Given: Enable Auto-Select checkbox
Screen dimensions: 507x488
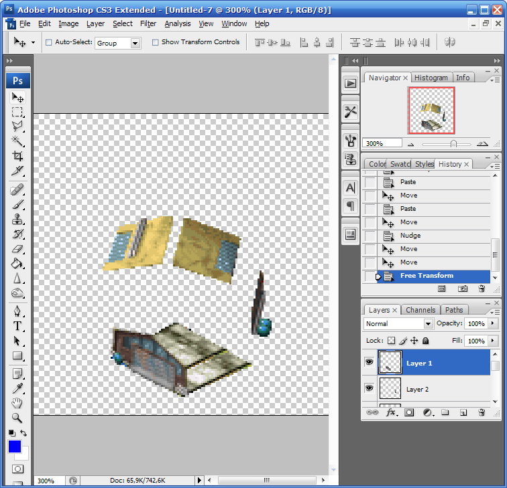Looking at the screenshot, I should (48, 42).
